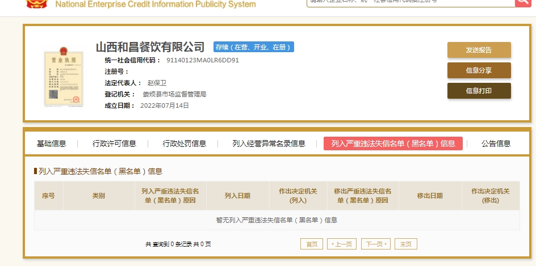Open the 行政许可信息 tab

click(x=114, y=143)
